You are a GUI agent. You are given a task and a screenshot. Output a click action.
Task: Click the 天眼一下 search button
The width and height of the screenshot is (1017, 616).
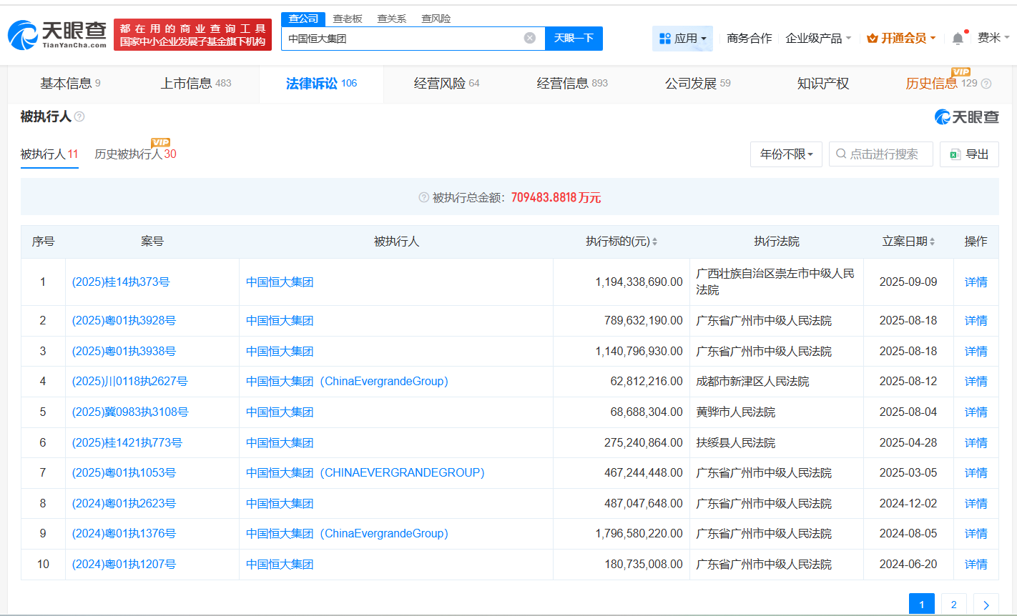(574, 38)
